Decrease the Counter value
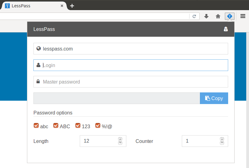Viewport: 249px width, 168px height. tap(222, 143)
